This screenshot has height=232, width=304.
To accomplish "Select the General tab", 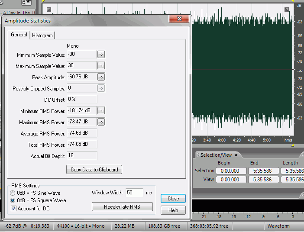I will click(x=19, y=35).
